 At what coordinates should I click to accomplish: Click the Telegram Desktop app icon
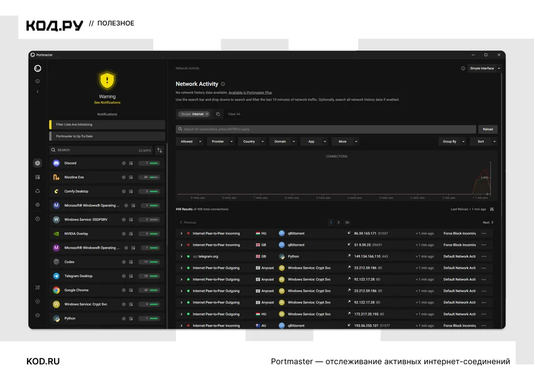[x=56, y=276]
